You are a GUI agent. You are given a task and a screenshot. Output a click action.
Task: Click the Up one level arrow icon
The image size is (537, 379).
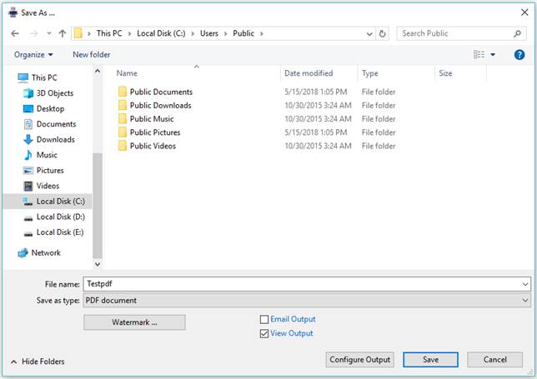pyautogui.click(x=63, y=34)
